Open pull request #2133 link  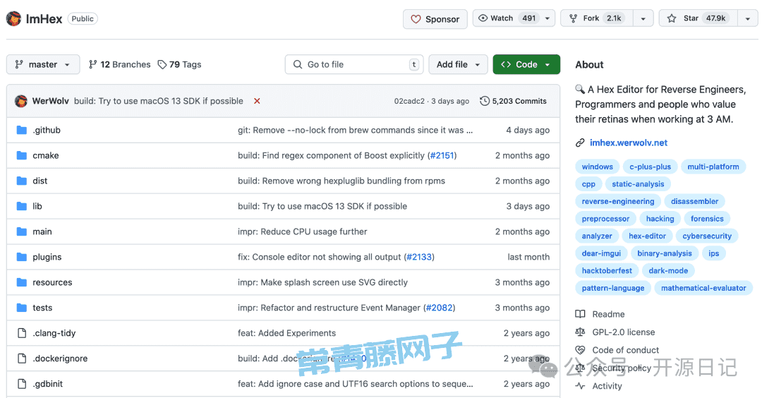[419, 257]
